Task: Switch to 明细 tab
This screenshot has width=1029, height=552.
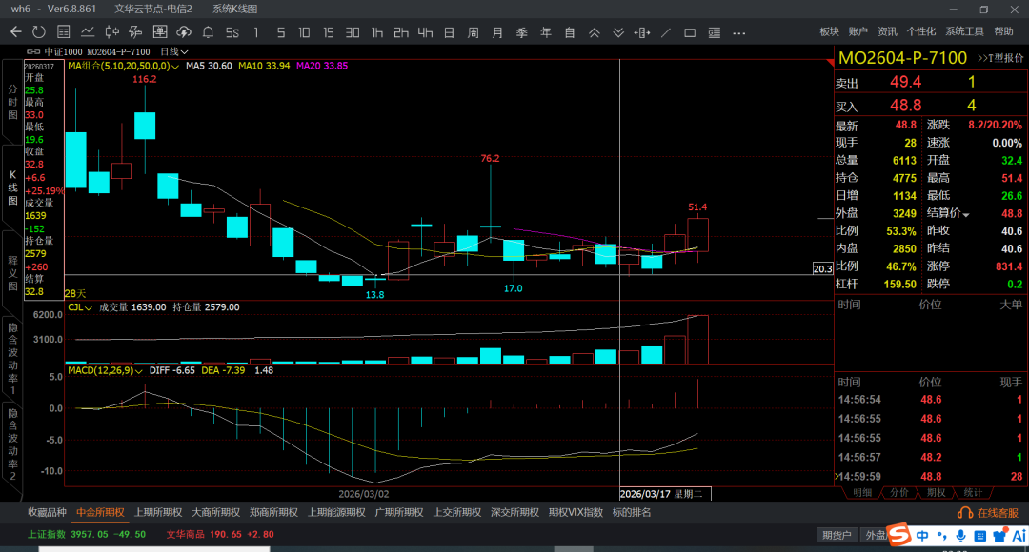Action: (862, 493)
